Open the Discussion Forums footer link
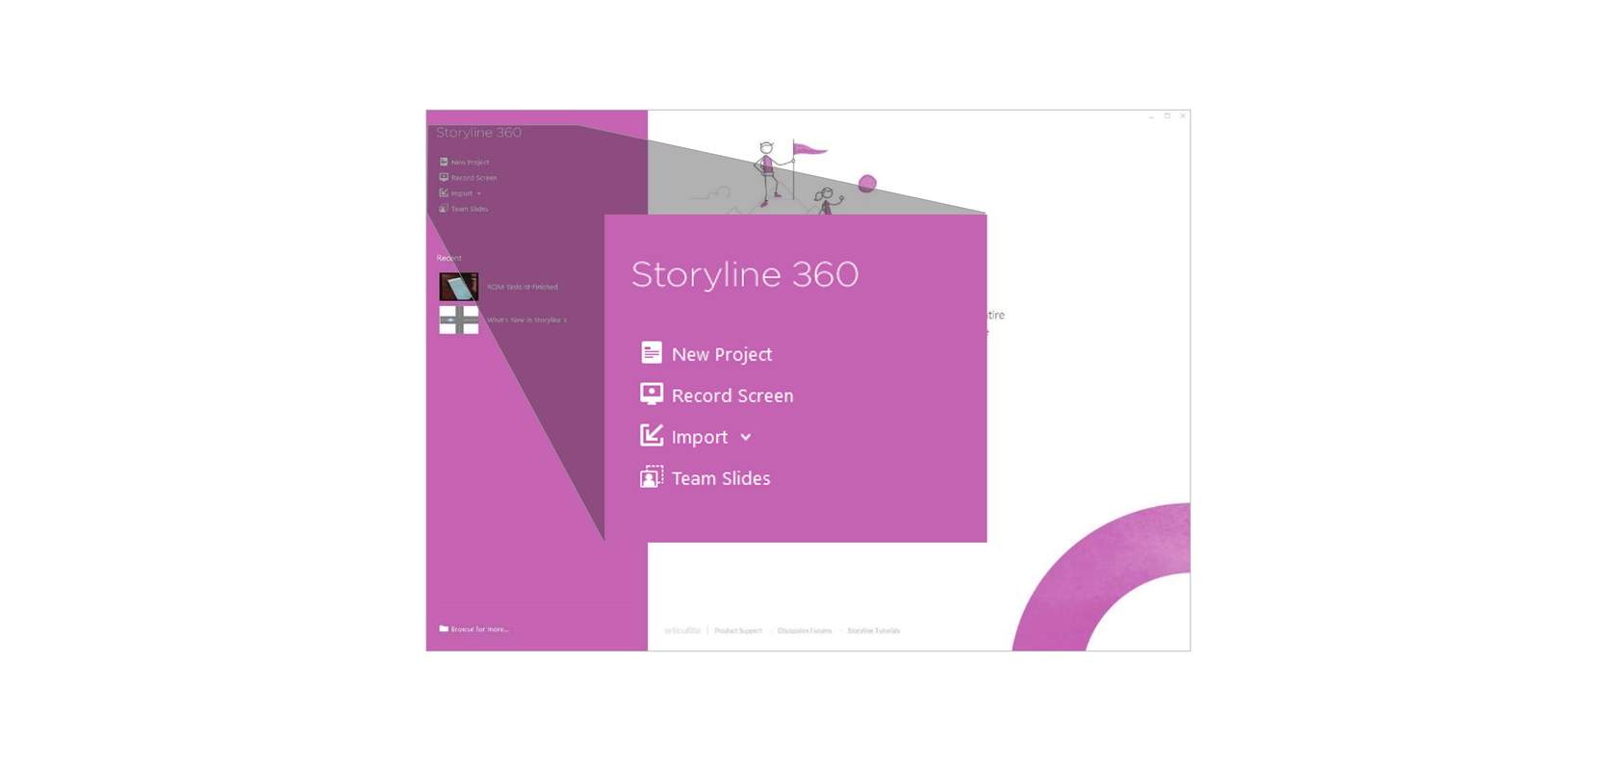This screenshot has height=764, width=1617. pyautogui.click(x=805, y=631)
